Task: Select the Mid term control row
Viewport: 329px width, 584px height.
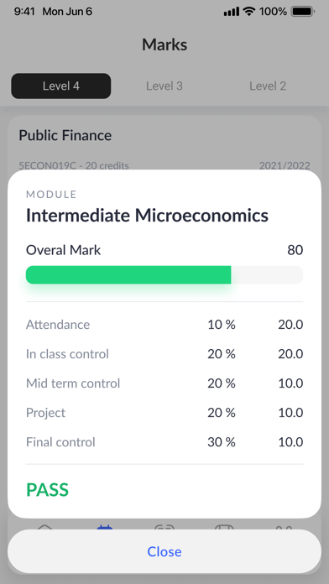Action: (x=164, y=383)
